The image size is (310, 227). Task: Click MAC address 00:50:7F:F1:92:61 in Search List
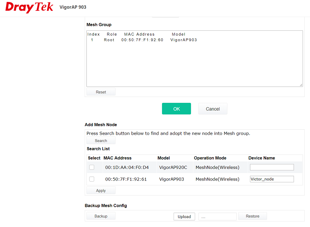tap(126, 179)
